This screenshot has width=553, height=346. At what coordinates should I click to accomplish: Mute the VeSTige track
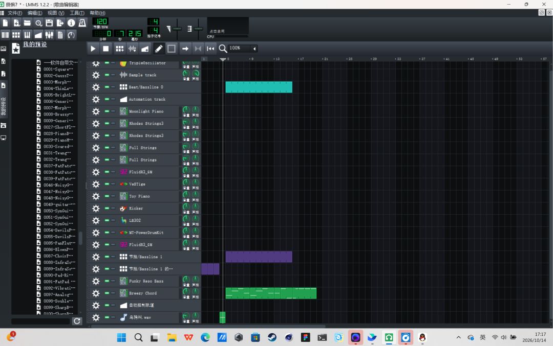[107, 184]
